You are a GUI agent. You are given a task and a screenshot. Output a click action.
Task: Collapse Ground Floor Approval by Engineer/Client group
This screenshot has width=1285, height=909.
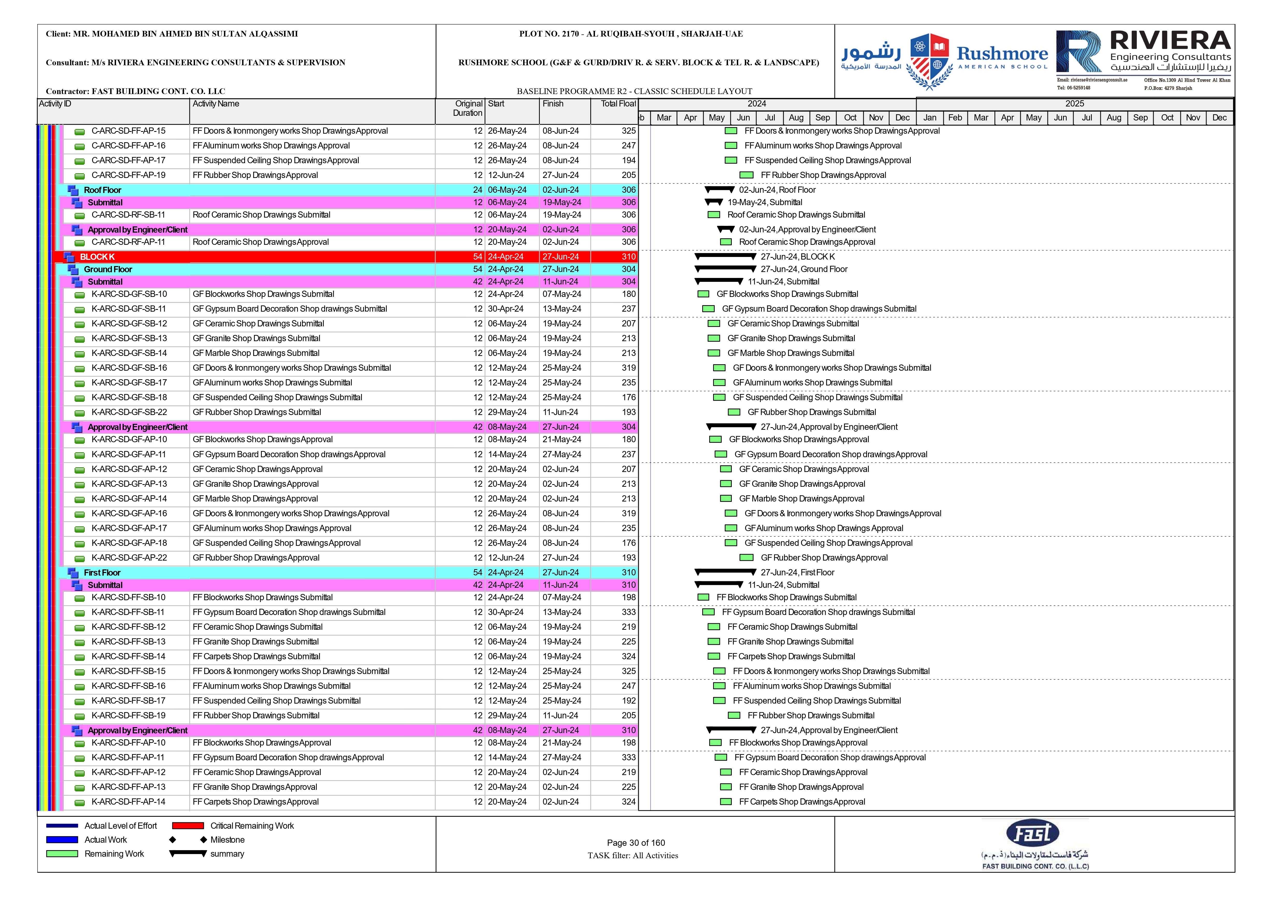point(77,428)
